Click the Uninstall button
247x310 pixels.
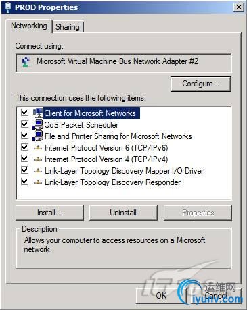pos(123,213)
